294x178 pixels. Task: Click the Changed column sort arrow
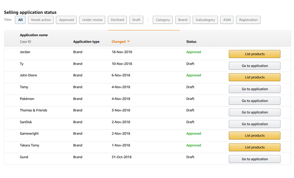128,42
